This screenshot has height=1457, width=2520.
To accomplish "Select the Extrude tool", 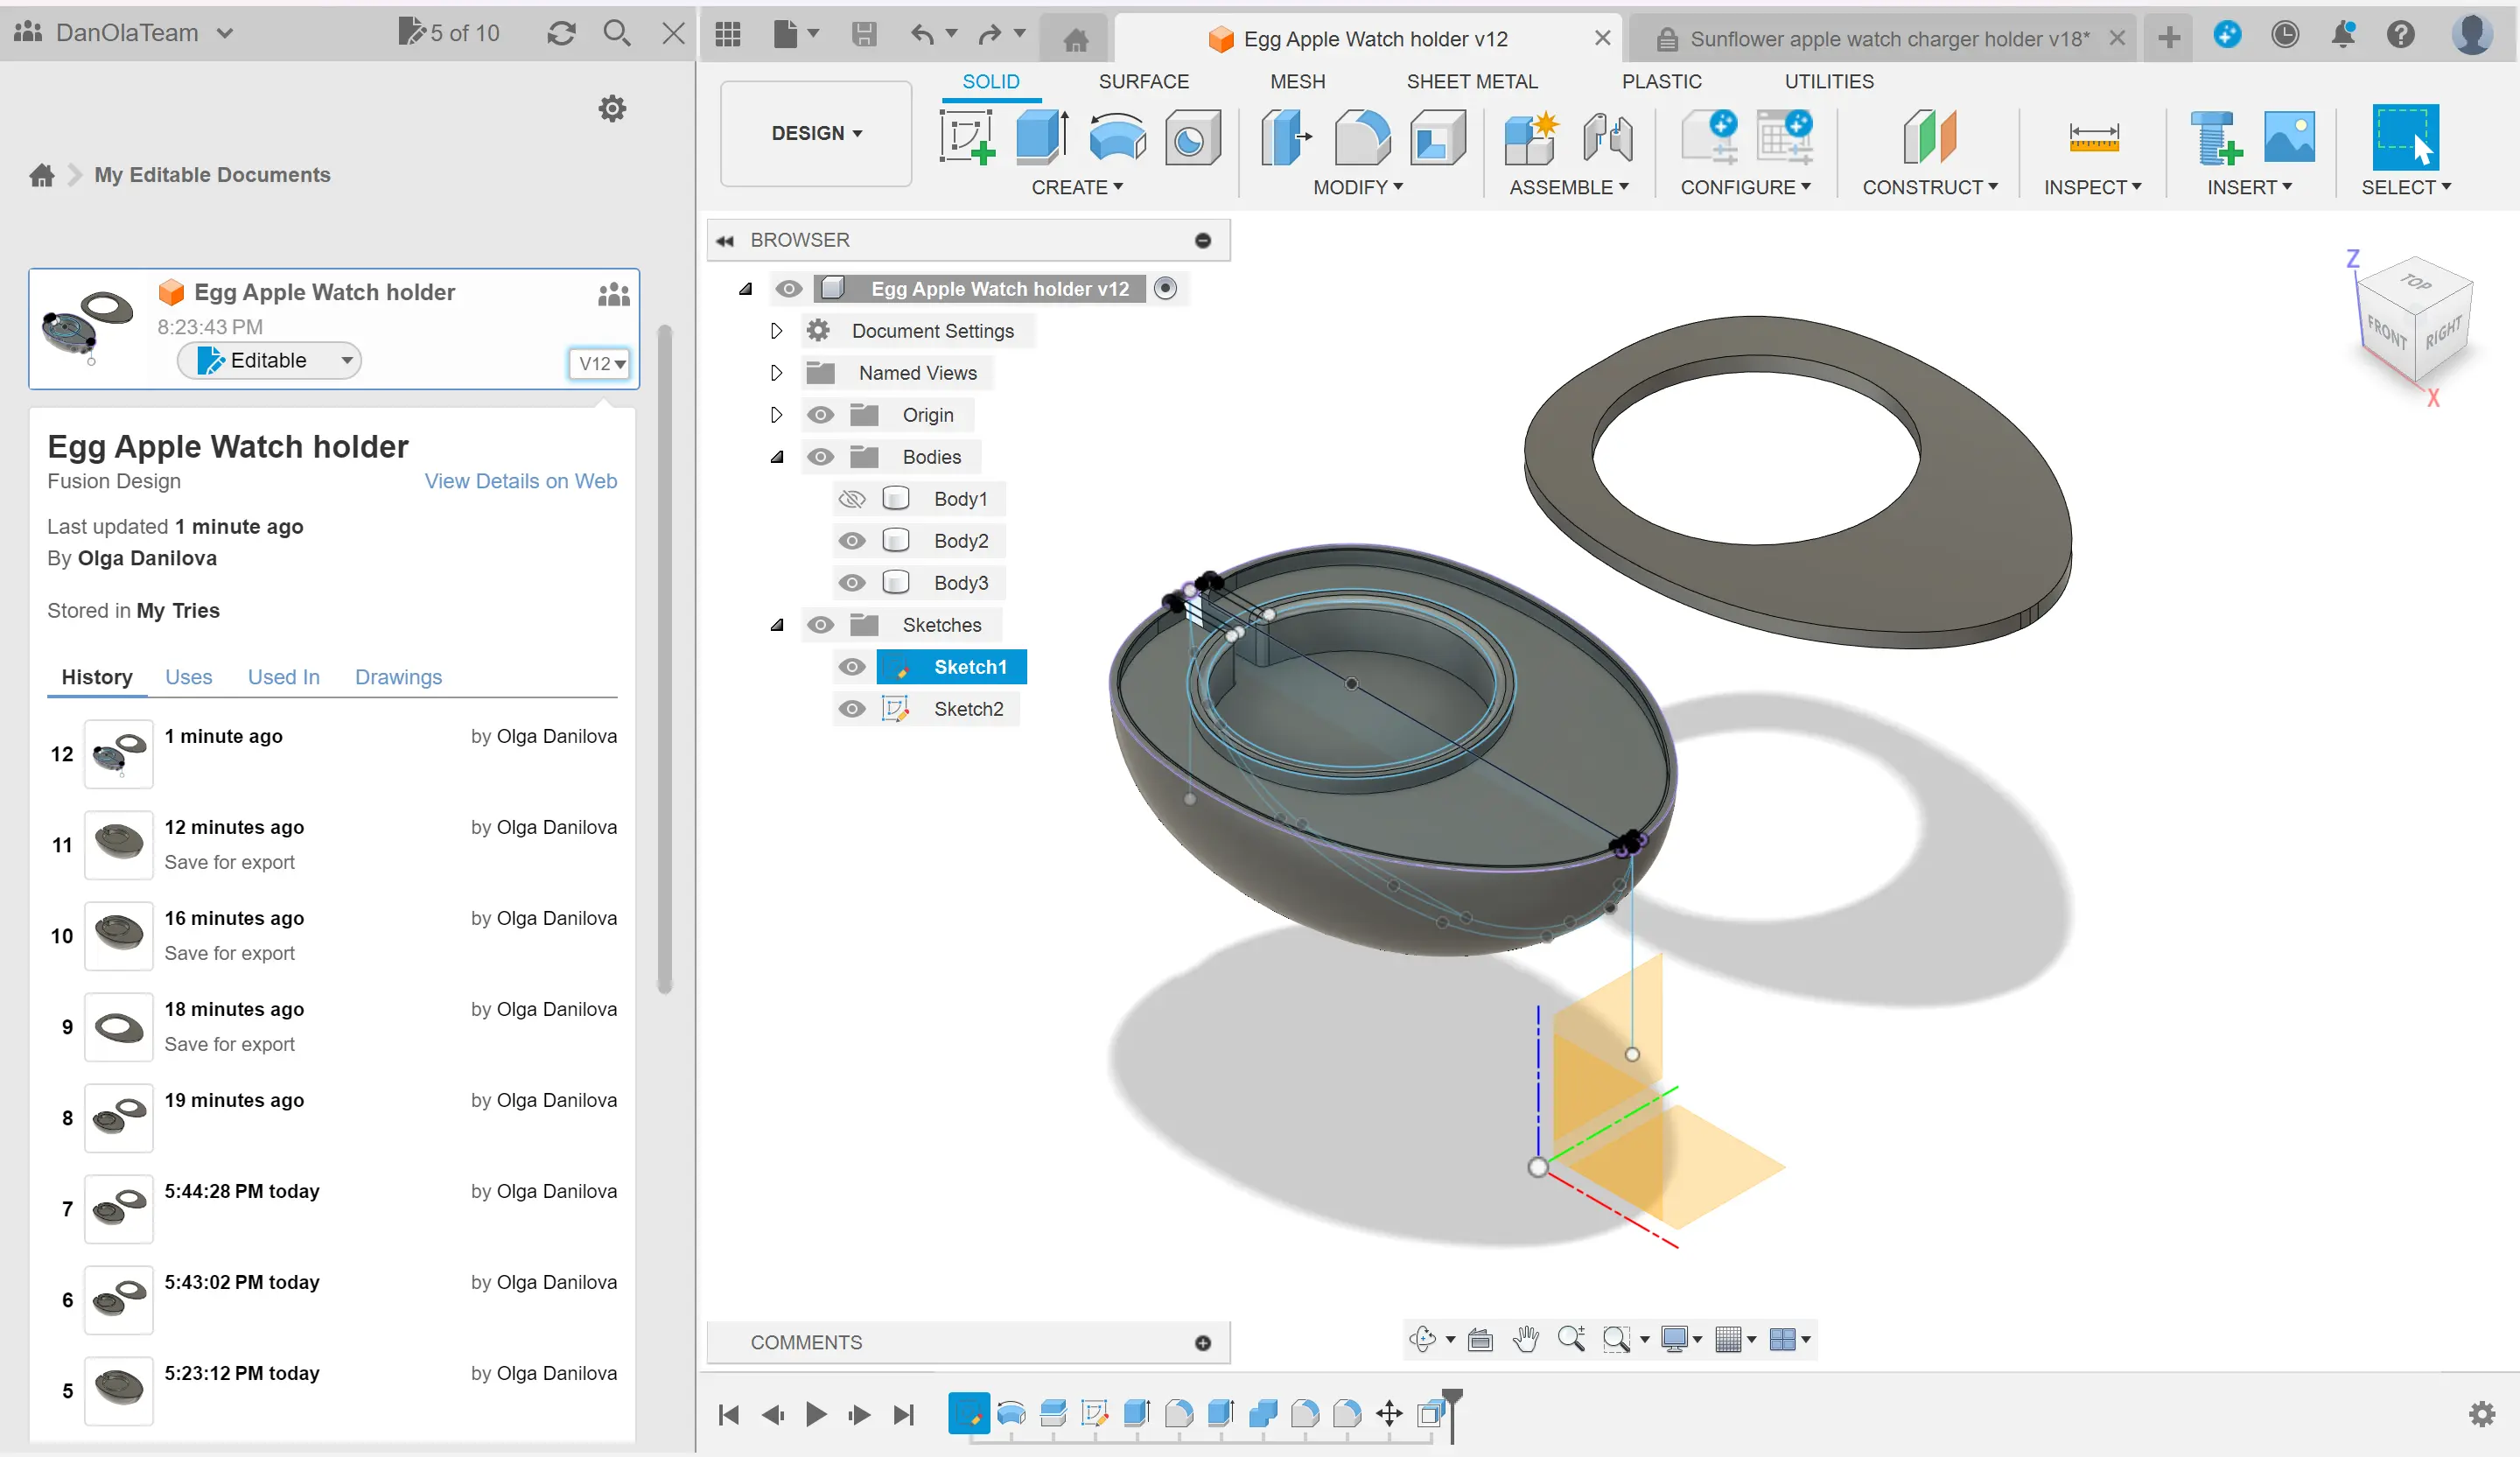I will tap(1041, 138).
